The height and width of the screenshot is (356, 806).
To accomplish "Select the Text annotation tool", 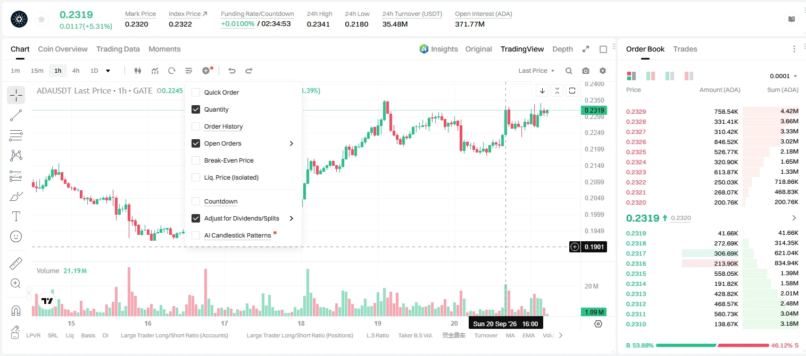I will click(x=16, y=216).
